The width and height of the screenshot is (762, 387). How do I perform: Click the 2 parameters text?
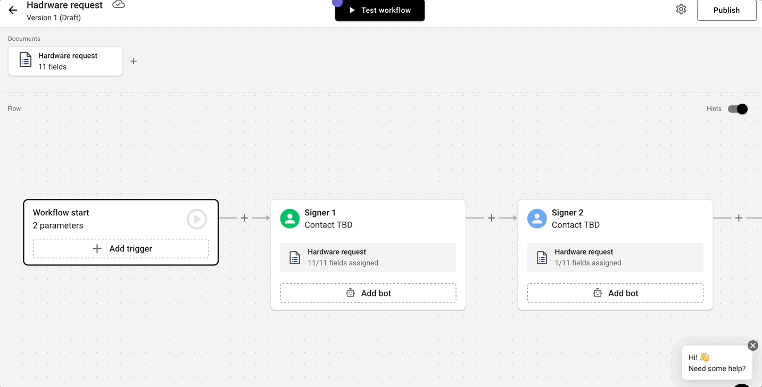(x=58, y=225)
